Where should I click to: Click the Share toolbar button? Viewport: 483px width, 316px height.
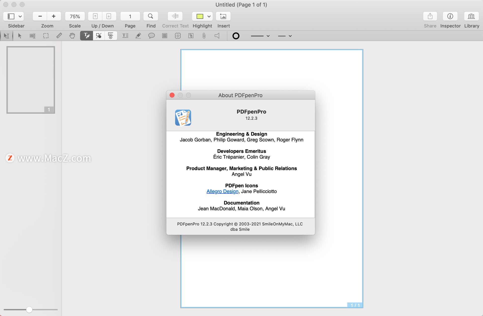click(x=430, y=16)
